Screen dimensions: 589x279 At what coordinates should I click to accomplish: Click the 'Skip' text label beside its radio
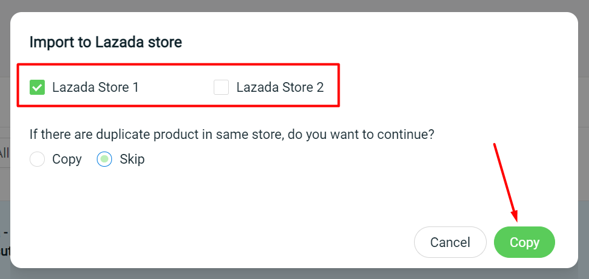132,159
